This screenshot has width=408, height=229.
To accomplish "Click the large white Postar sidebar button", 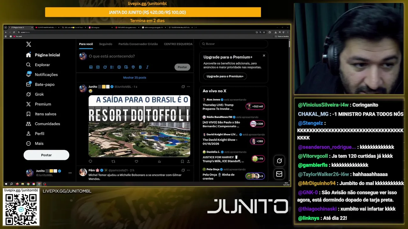I will (46, 155).
